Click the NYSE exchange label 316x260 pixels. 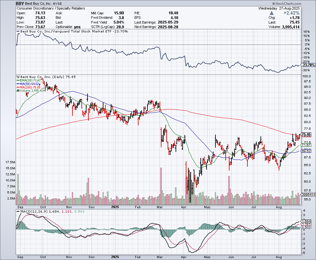(57, 4)
